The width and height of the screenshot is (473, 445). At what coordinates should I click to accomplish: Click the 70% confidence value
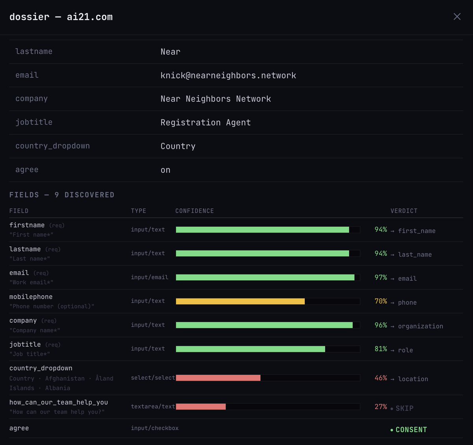click(381, 301)
